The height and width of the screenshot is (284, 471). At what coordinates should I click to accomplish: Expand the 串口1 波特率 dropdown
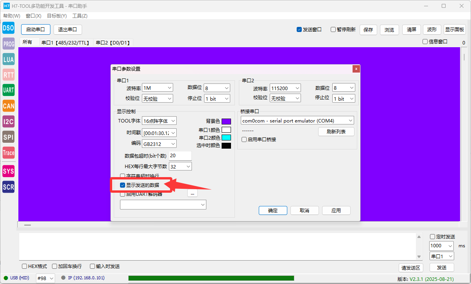pyautogui.click(x=157, y=88)
